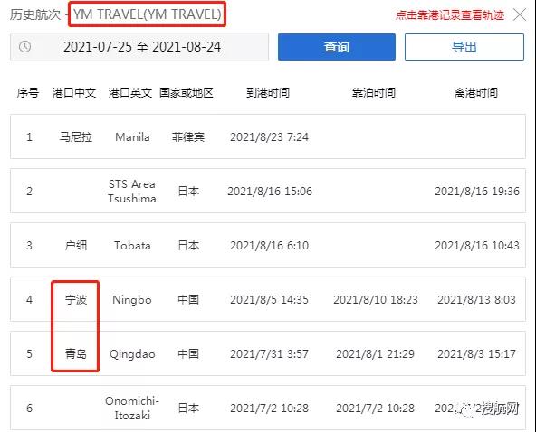
Task: Click the clock icon in date field
Action: [24, 47]
